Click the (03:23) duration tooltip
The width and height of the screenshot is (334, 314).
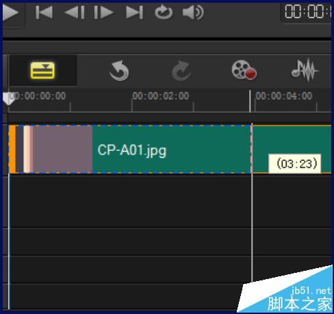[295, 164]
